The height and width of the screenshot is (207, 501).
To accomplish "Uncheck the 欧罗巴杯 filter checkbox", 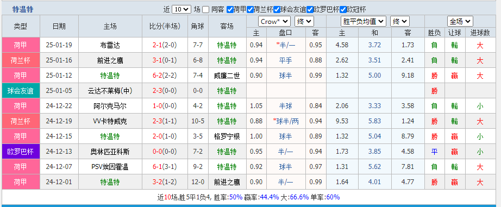I will tap(310, 10).
